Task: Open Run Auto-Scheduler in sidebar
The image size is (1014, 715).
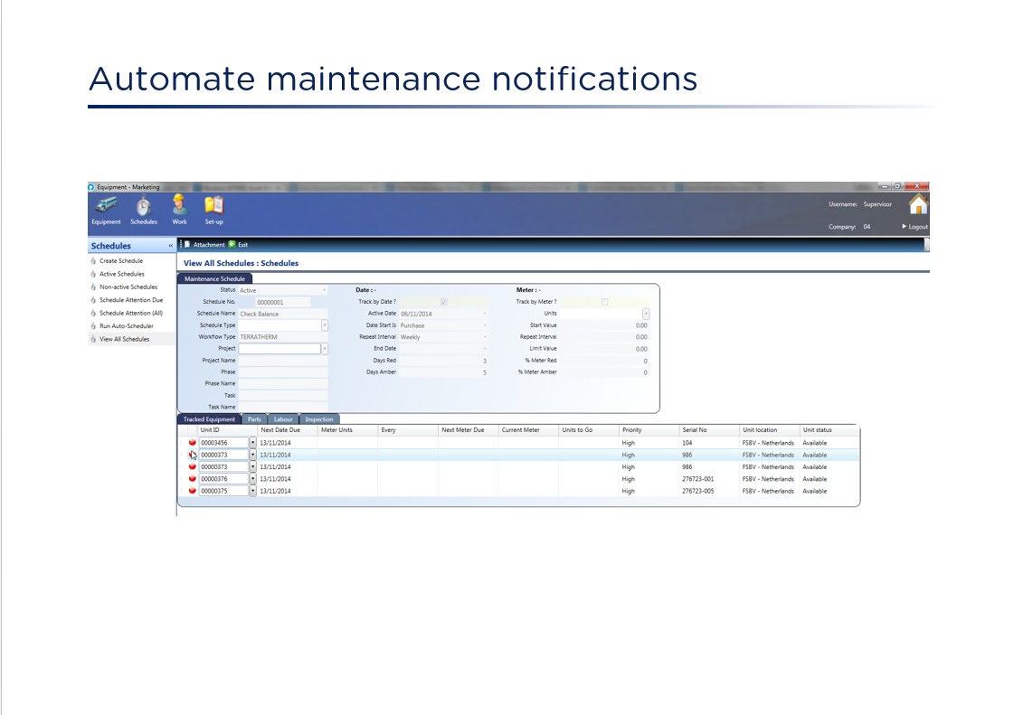Action: [126, 325]
